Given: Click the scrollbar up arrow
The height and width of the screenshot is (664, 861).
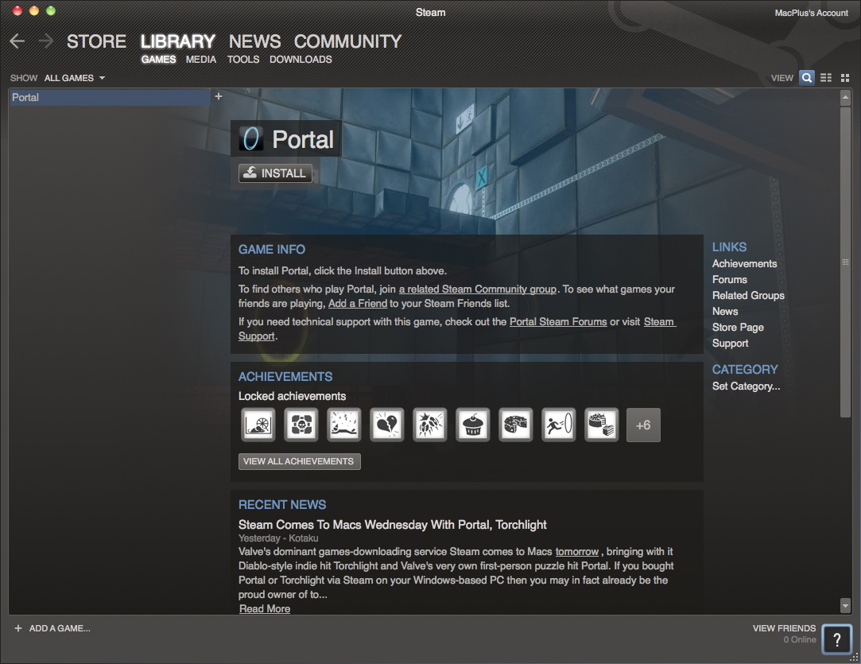Looking at the screenshot, I should pyautogui.click(x=846, y=97).
